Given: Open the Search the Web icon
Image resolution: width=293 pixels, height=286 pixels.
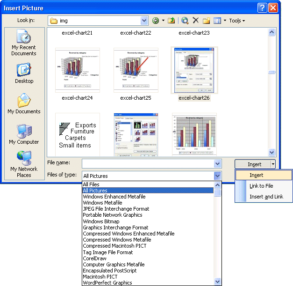Looking at the screenshot, I should point(185,21).
